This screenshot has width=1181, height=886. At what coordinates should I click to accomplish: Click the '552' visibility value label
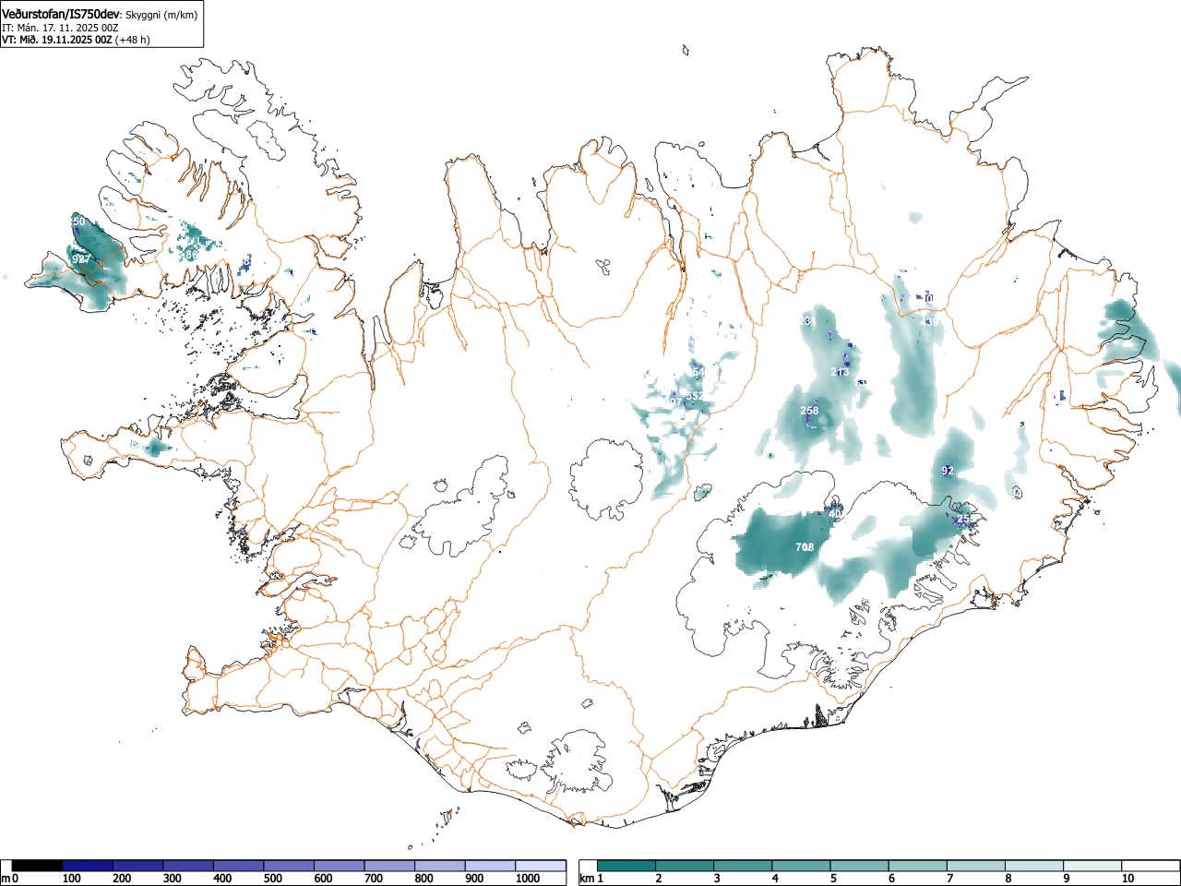coord(695,395)
